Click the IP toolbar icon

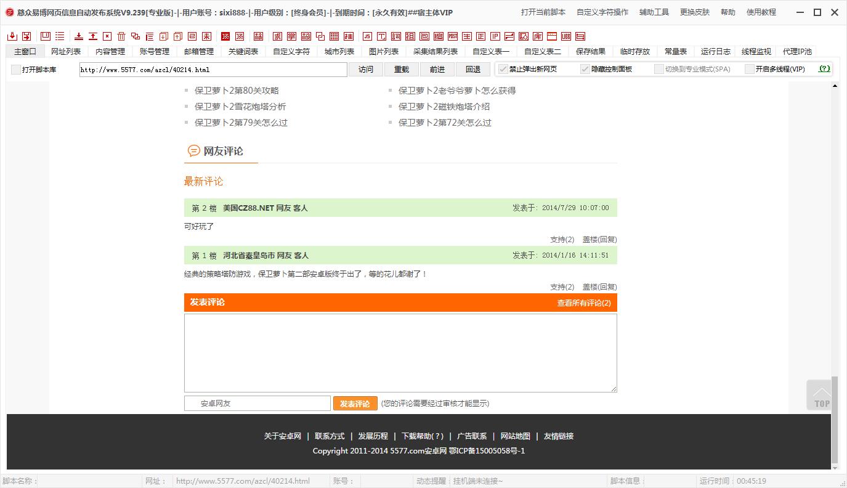coord(495,36)
